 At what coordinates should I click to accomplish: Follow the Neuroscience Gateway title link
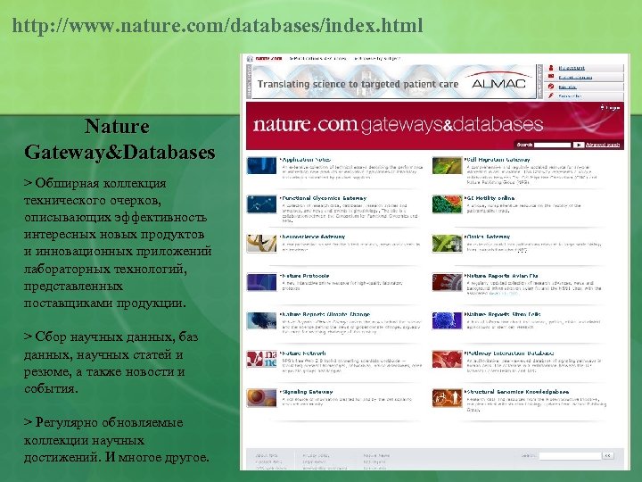click(314, 237)
